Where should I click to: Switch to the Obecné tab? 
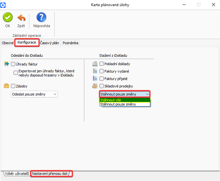(7, 43)
